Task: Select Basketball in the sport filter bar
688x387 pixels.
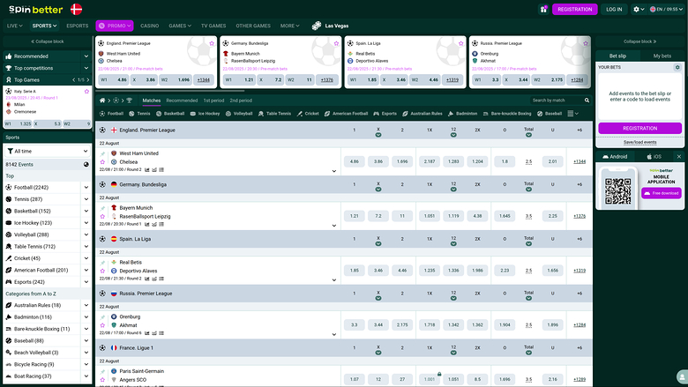Action: [x=170, y=114]
